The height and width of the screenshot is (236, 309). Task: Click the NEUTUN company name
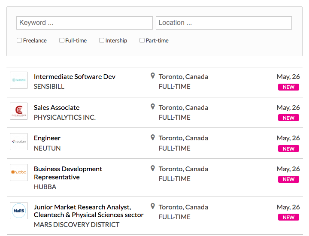pyautogui.click(x=47, y=148)
